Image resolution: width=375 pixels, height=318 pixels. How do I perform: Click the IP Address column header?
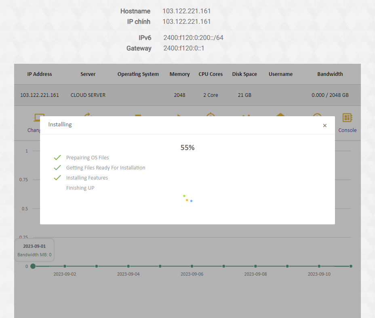coord(40,74)
